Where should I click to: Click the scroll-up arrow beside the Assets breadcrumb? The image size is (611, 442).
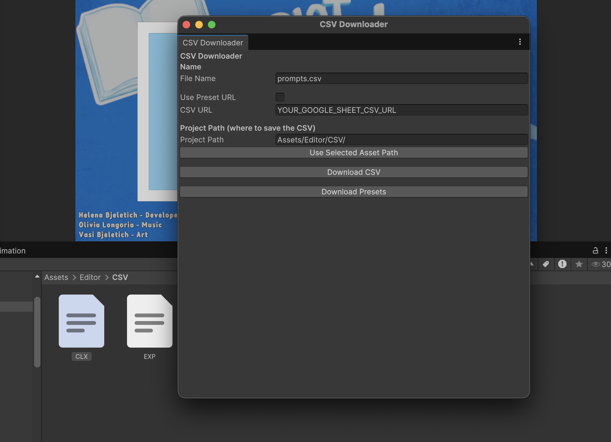coord(37,277)
